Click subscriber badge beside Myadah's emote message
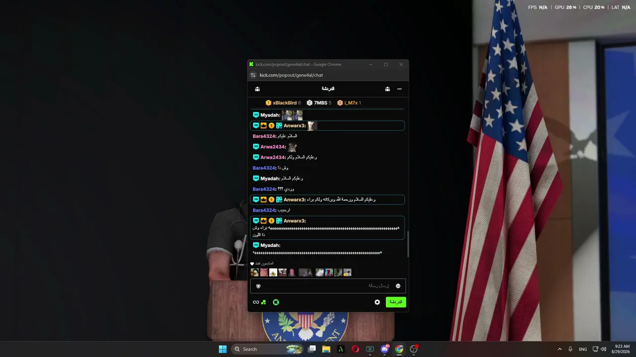The image size is (636, 357). (x=256, y=115)
